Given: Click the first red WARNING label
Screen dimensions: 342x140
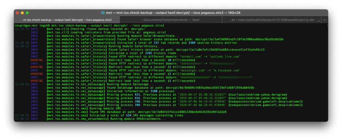Looking at the screenshot, I should click(x=37, y=60).
